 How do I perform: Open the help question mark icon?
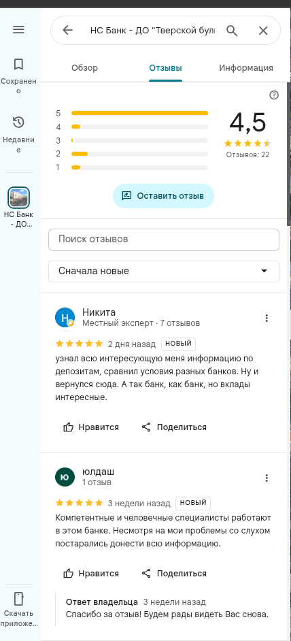click(x=274, y=95)
